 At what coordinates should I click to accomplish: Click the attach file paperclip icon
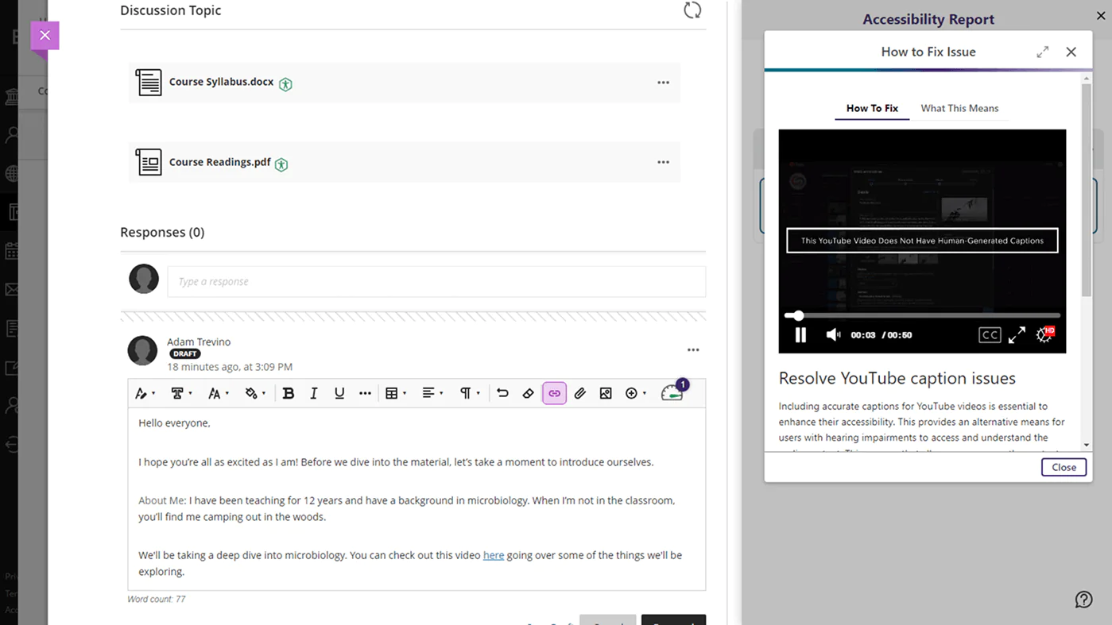point(580,393)
